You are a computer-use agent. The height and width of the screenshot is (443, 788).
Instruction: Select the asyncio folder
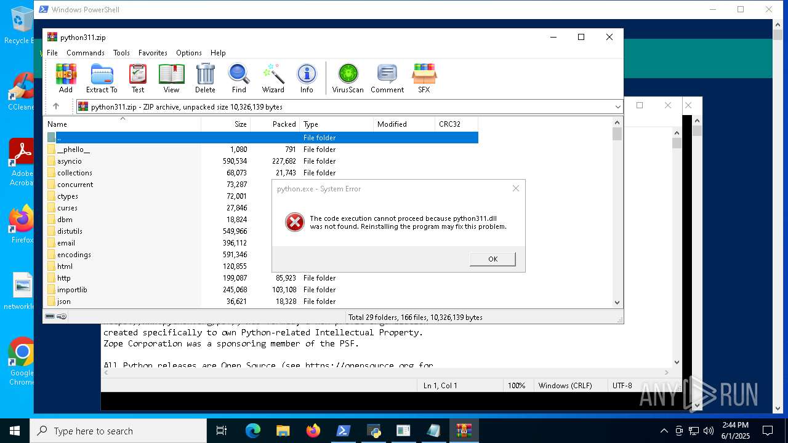pyautogui.click(x=261, y=161)
